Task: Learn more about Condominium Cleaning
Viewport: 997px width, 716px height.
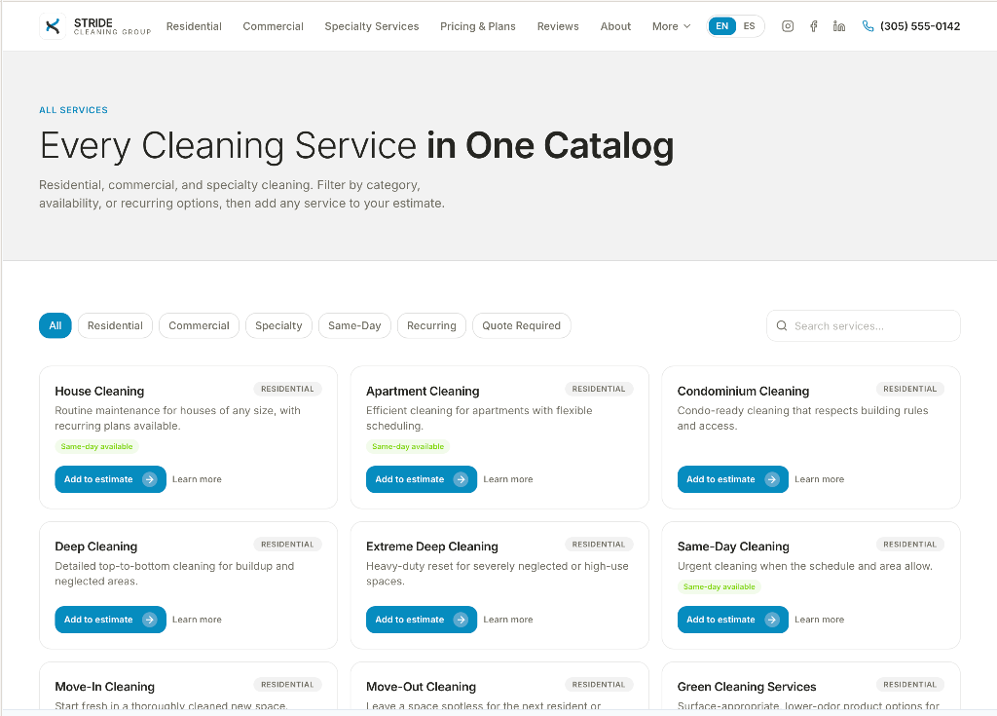Action: click(x=819, y=479)
